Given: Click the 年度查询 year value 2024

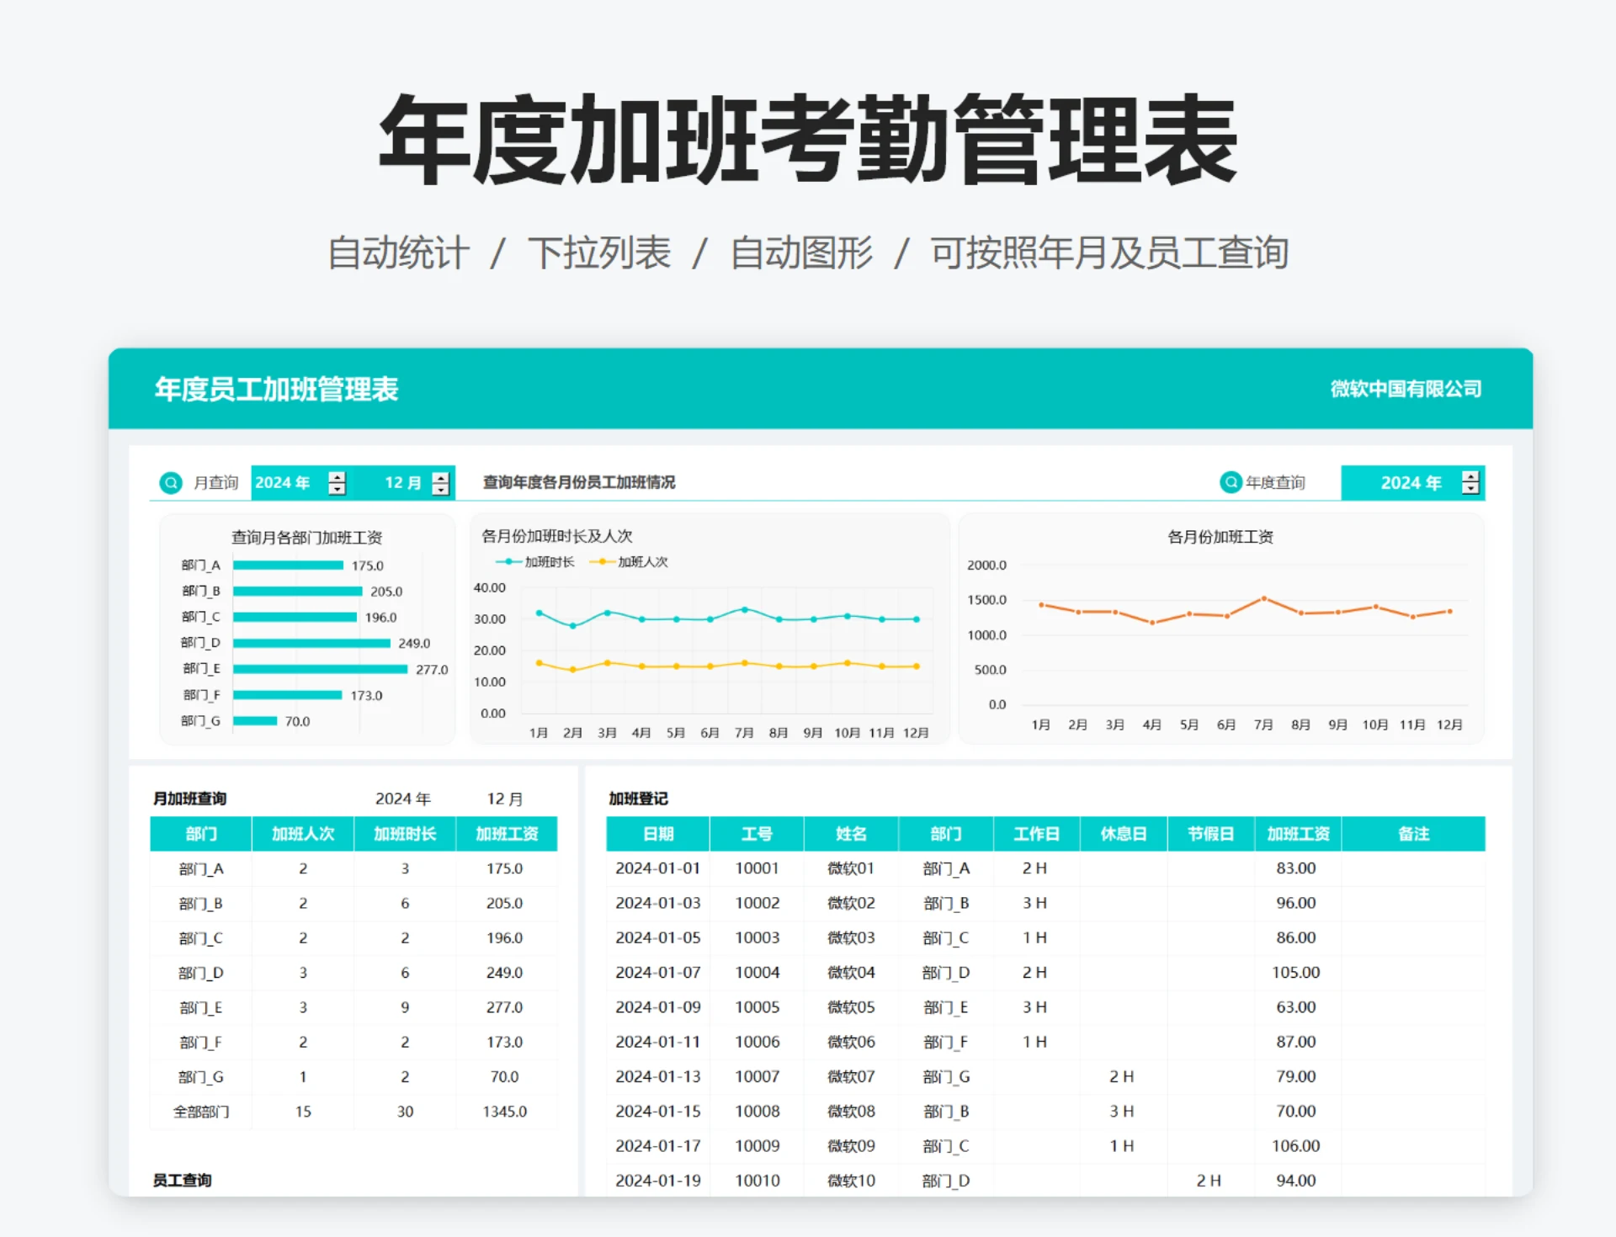Looking at the screenshot, I should (1409, 482).
